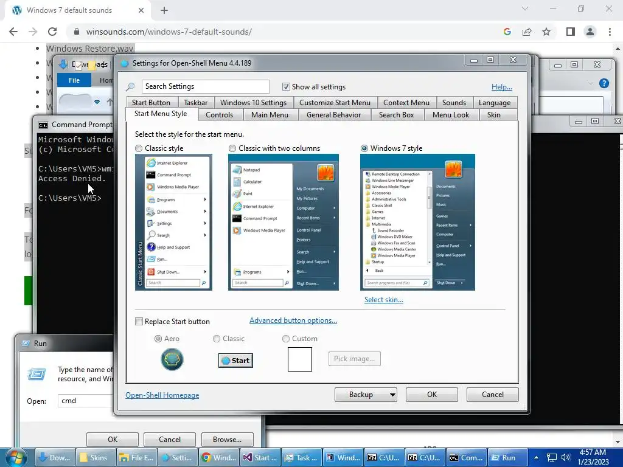Select the Classic style radio button
Viewport: 623px width, 467px height.
[138, 148]
